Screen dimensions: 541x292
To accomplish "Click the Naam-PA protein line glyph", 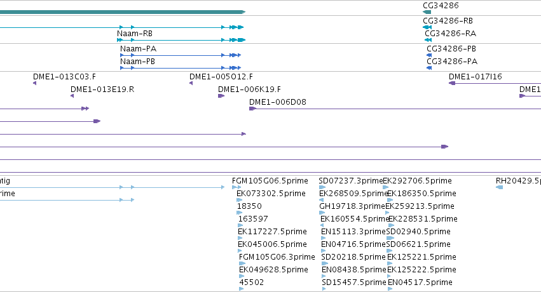I will click(181, 55).
